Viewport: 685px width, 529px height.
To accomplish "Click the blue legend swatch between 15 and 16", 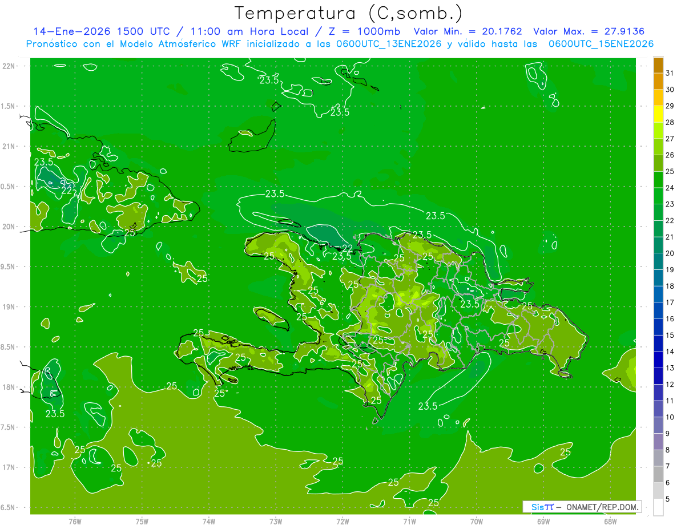I will (x=658, y=327).
